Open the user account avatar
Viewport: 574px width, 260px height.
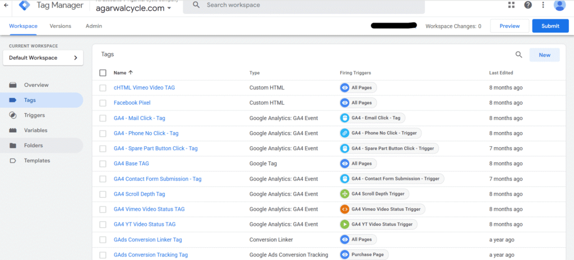point(560,4)
